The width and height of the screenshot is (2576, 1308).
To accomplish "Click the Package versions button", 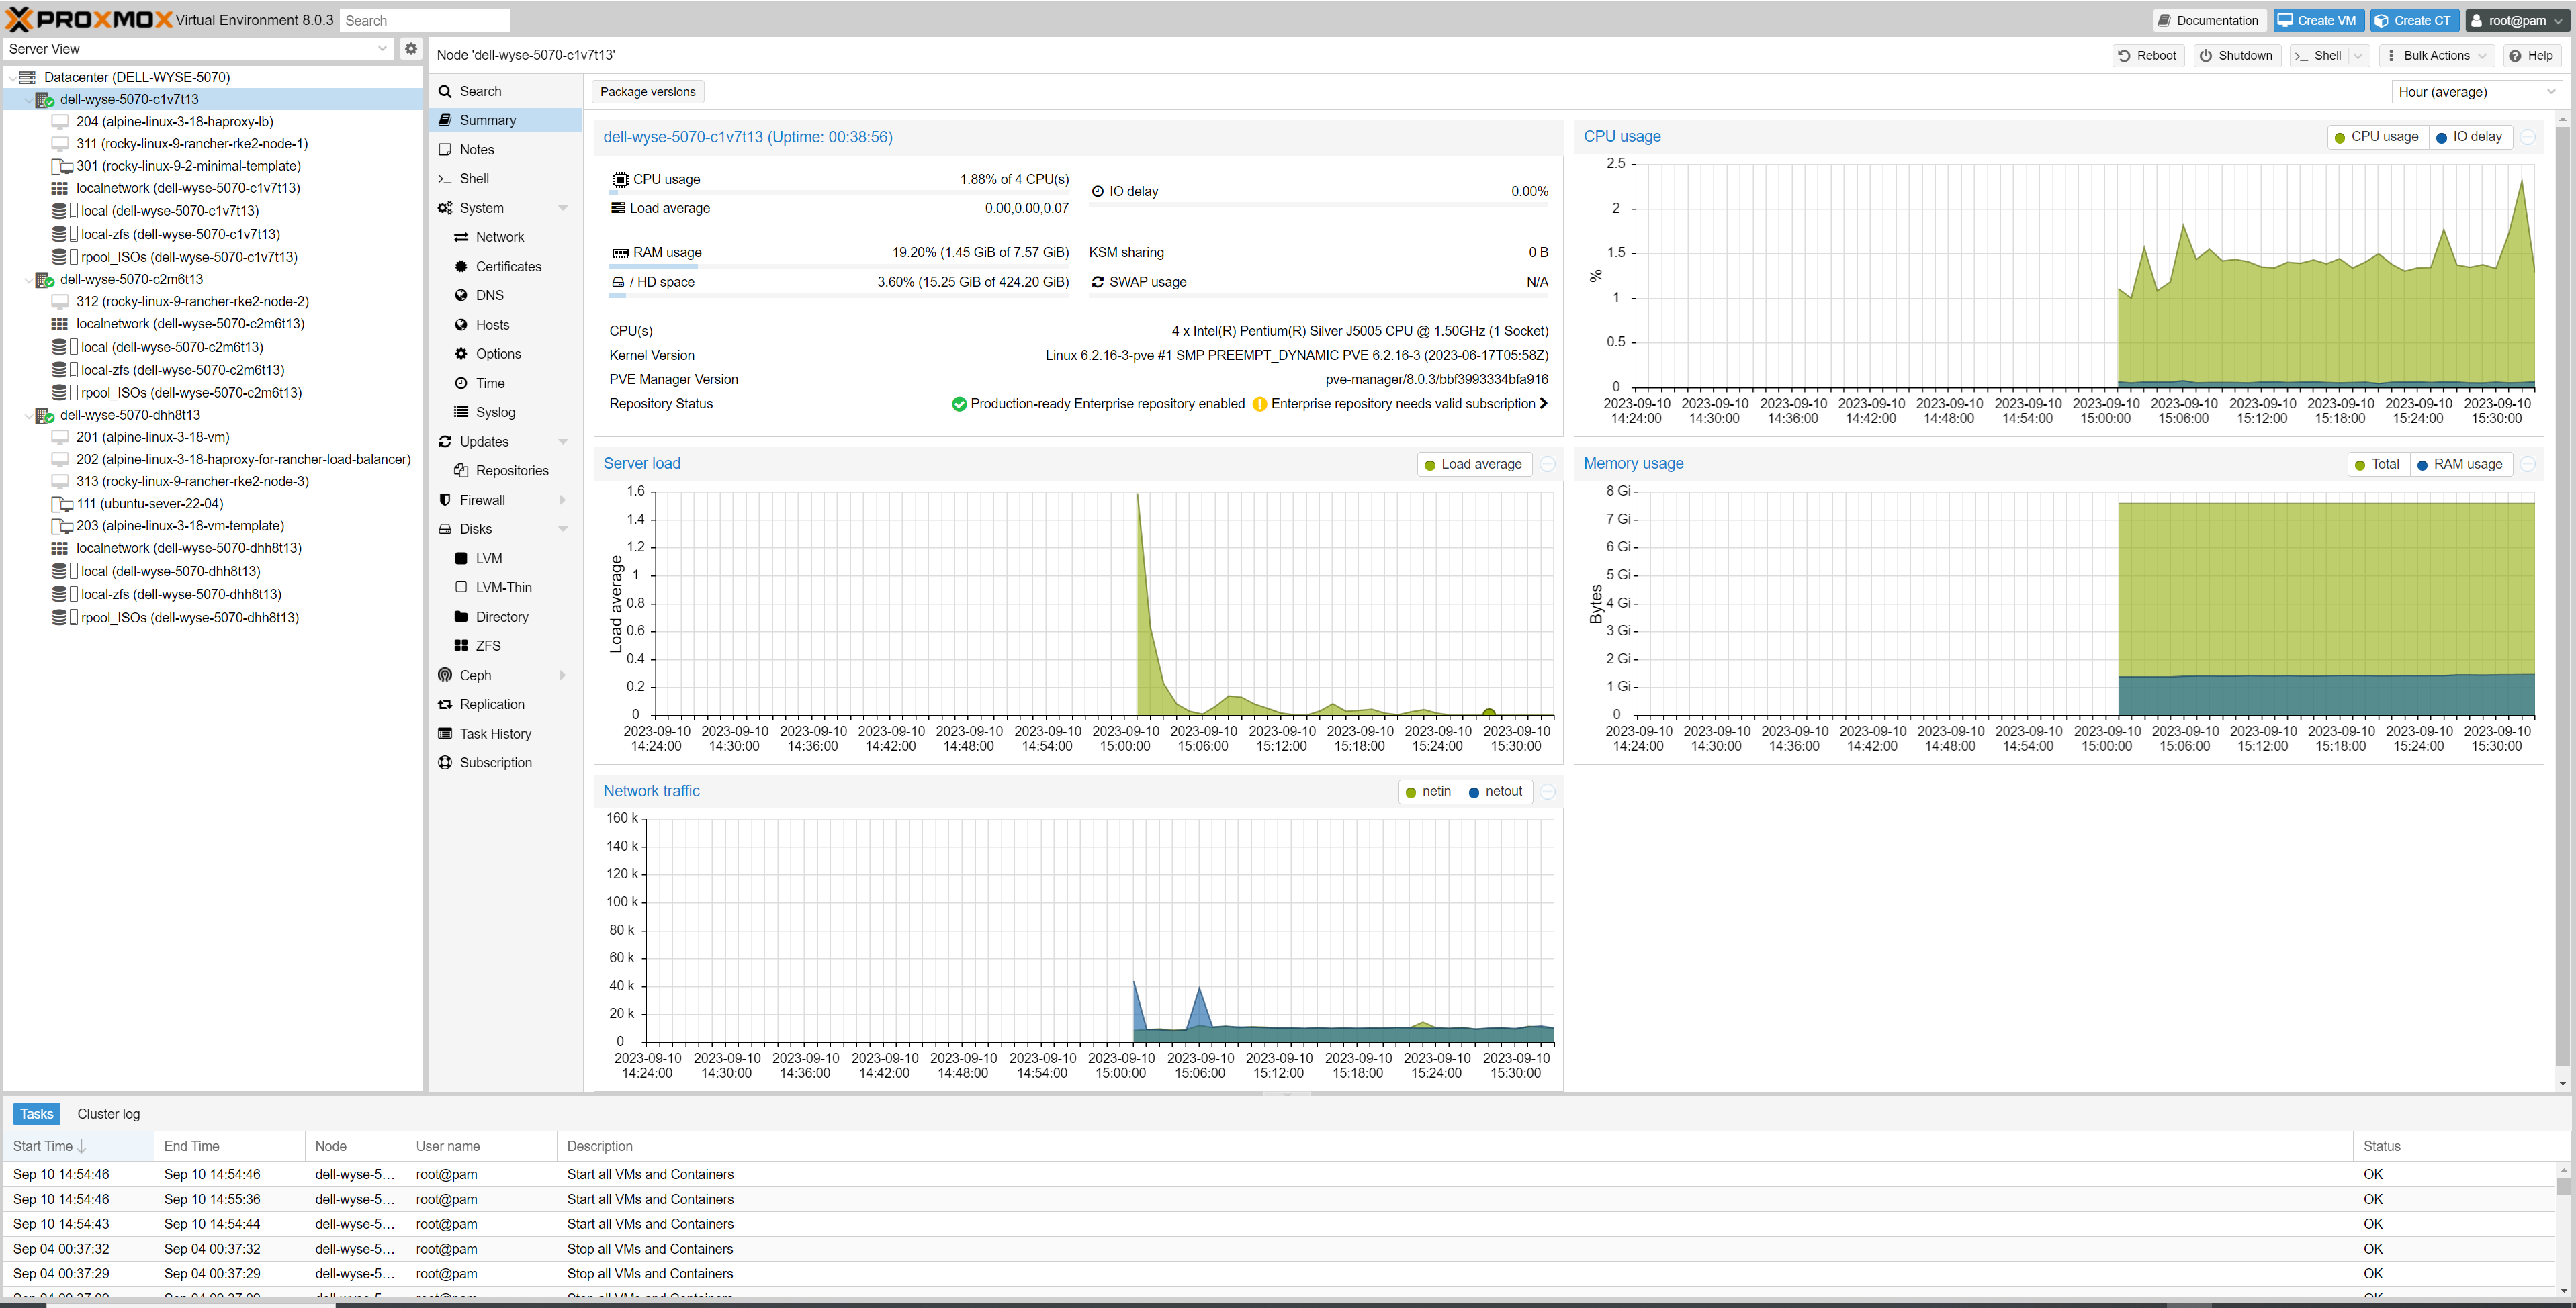I will point(647,92).
